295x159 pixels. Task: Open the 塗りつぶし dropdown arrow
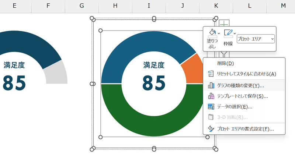[219, 33]
